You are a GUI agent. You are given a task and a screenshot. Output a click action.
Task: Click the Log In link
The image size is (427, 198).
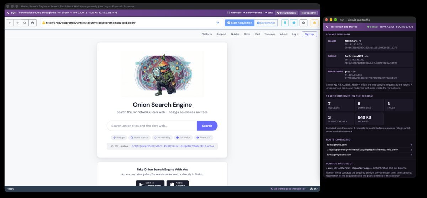point(295,34)
